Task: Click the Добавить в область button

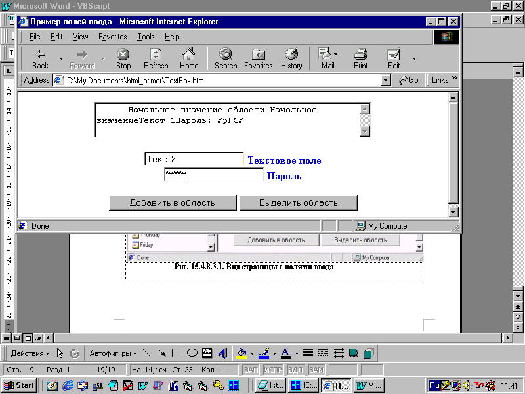Action: pos(173,203)
